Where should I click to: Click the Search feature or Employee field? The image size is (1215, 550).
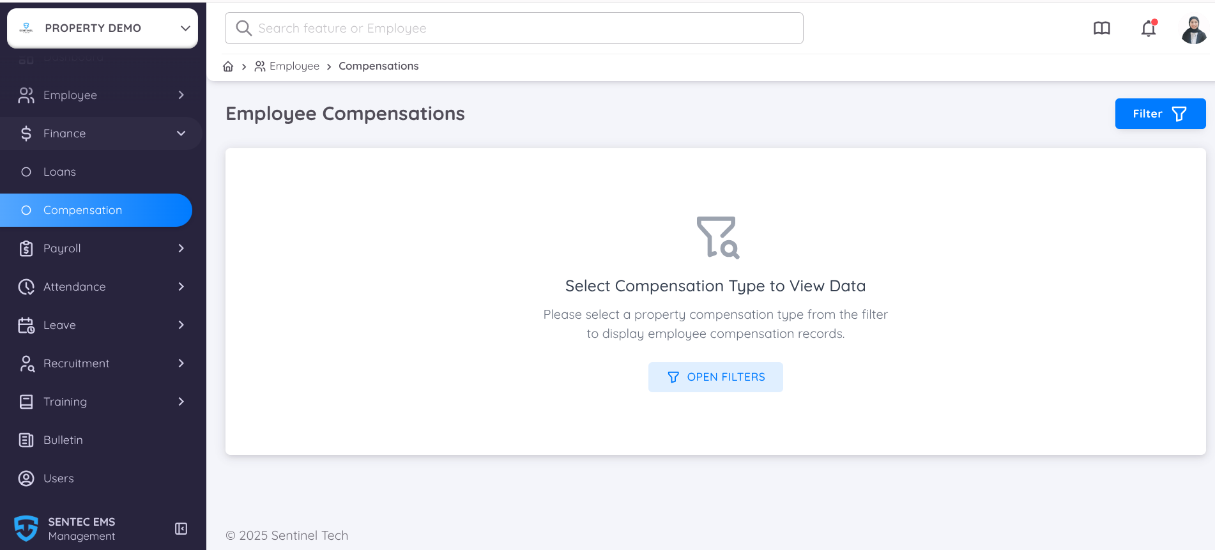coord(513,28)
